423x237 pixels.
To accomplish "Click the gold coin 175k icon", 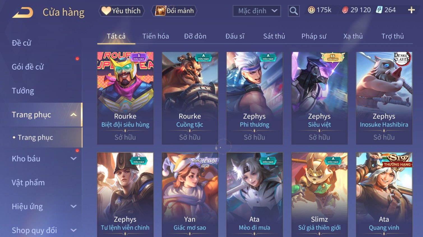I will pyautogui.click(x=311, y=10).
